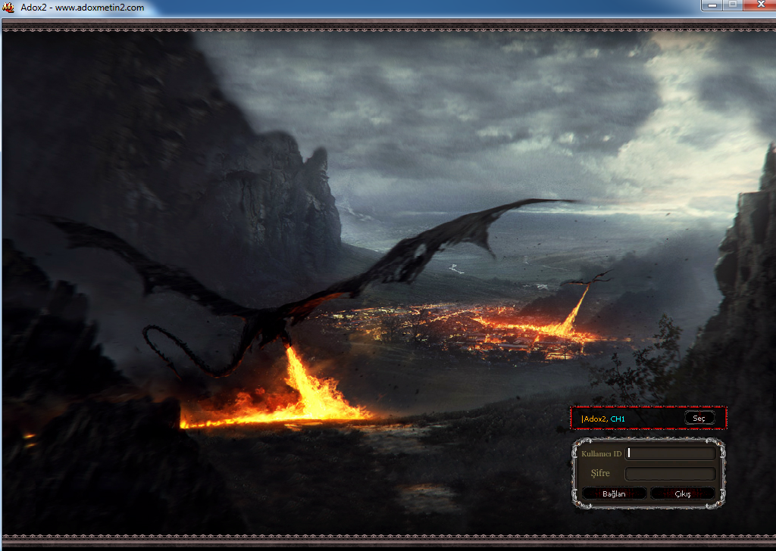Click the Çıkış exit button
Viewport: 776px width, 551px height.
tap(683, 493)
